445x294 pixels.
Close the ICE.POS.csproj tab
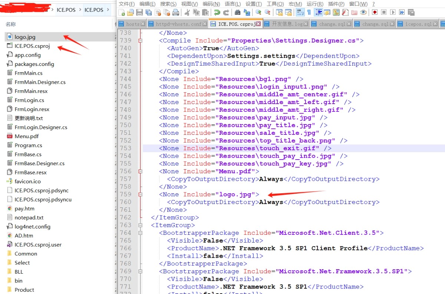tap(258, 24)
